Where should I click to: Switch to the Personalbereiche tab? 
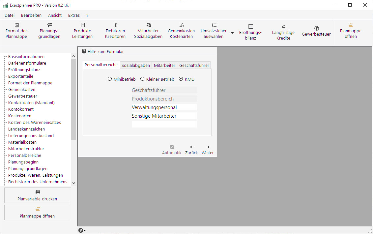[x=101, y=65]
